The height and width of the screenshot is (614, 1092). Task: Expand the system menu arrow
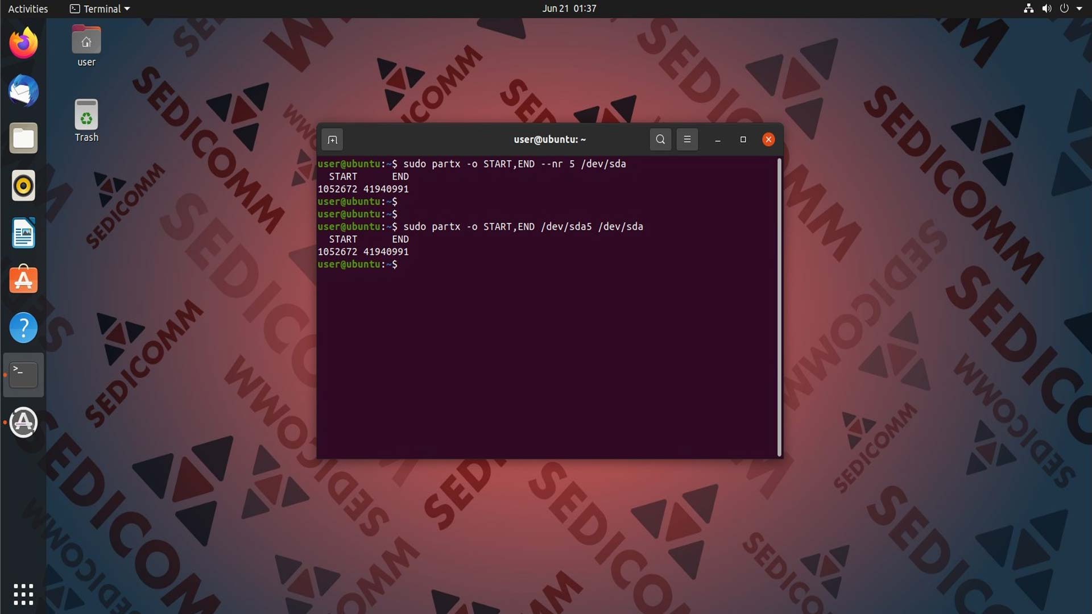point(1079,9)
